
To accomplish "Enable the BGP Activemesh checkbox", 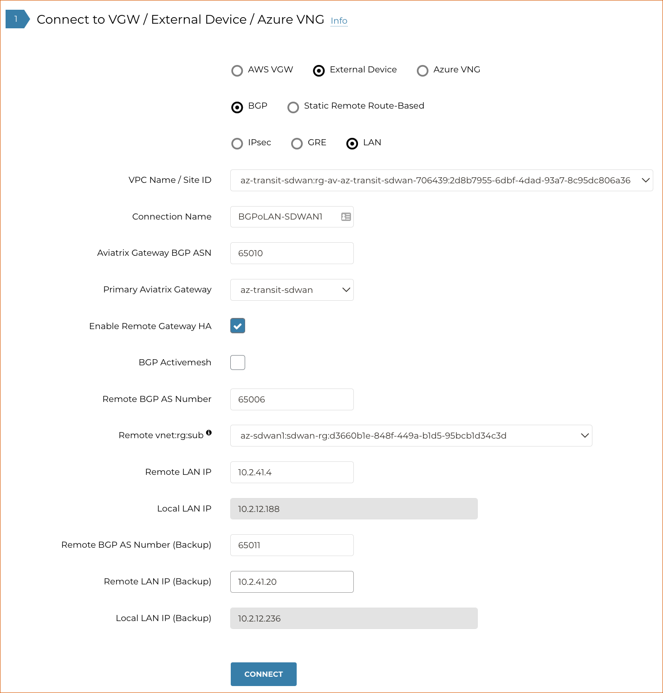I will (237, 362).
